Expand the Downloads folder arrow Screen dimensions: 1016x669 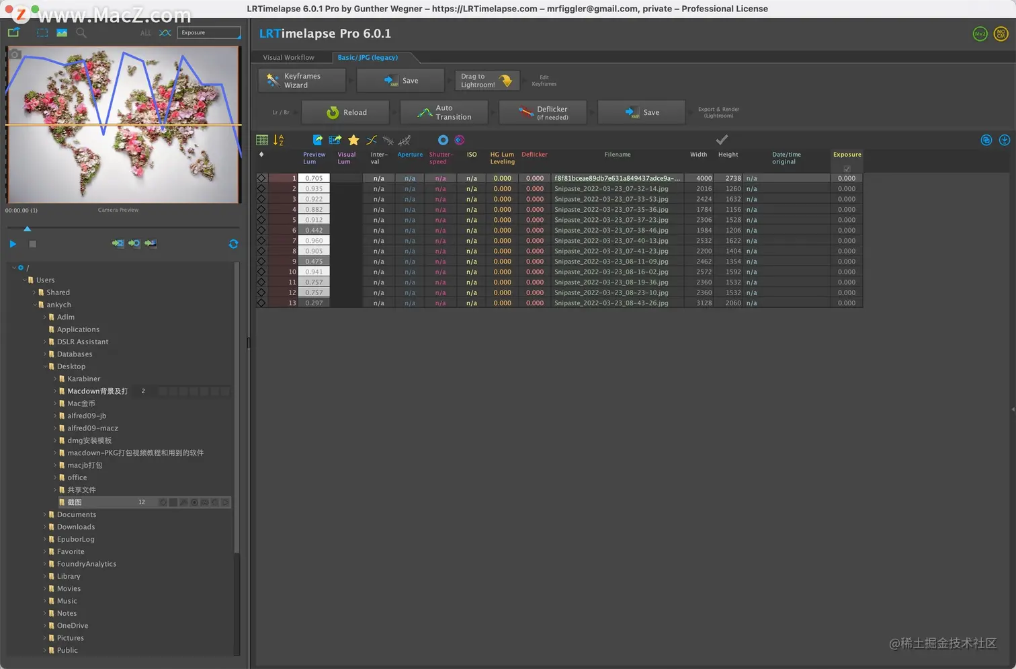45,527
